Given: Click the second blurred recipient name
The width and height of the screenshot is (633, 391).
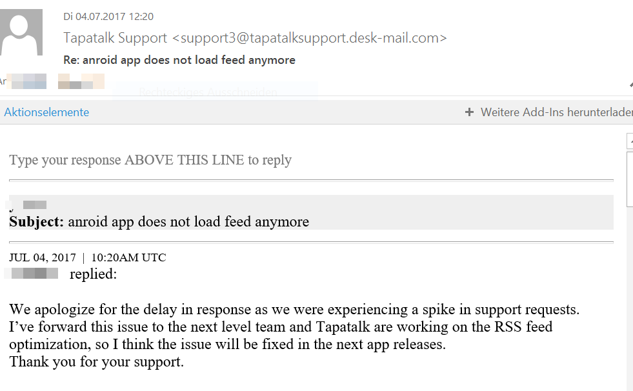Looking at the screenshot, I should (x=81, y=81).
